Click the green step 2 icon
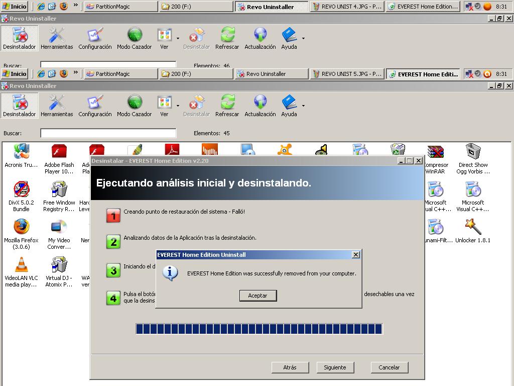 (x=113, y=242)
